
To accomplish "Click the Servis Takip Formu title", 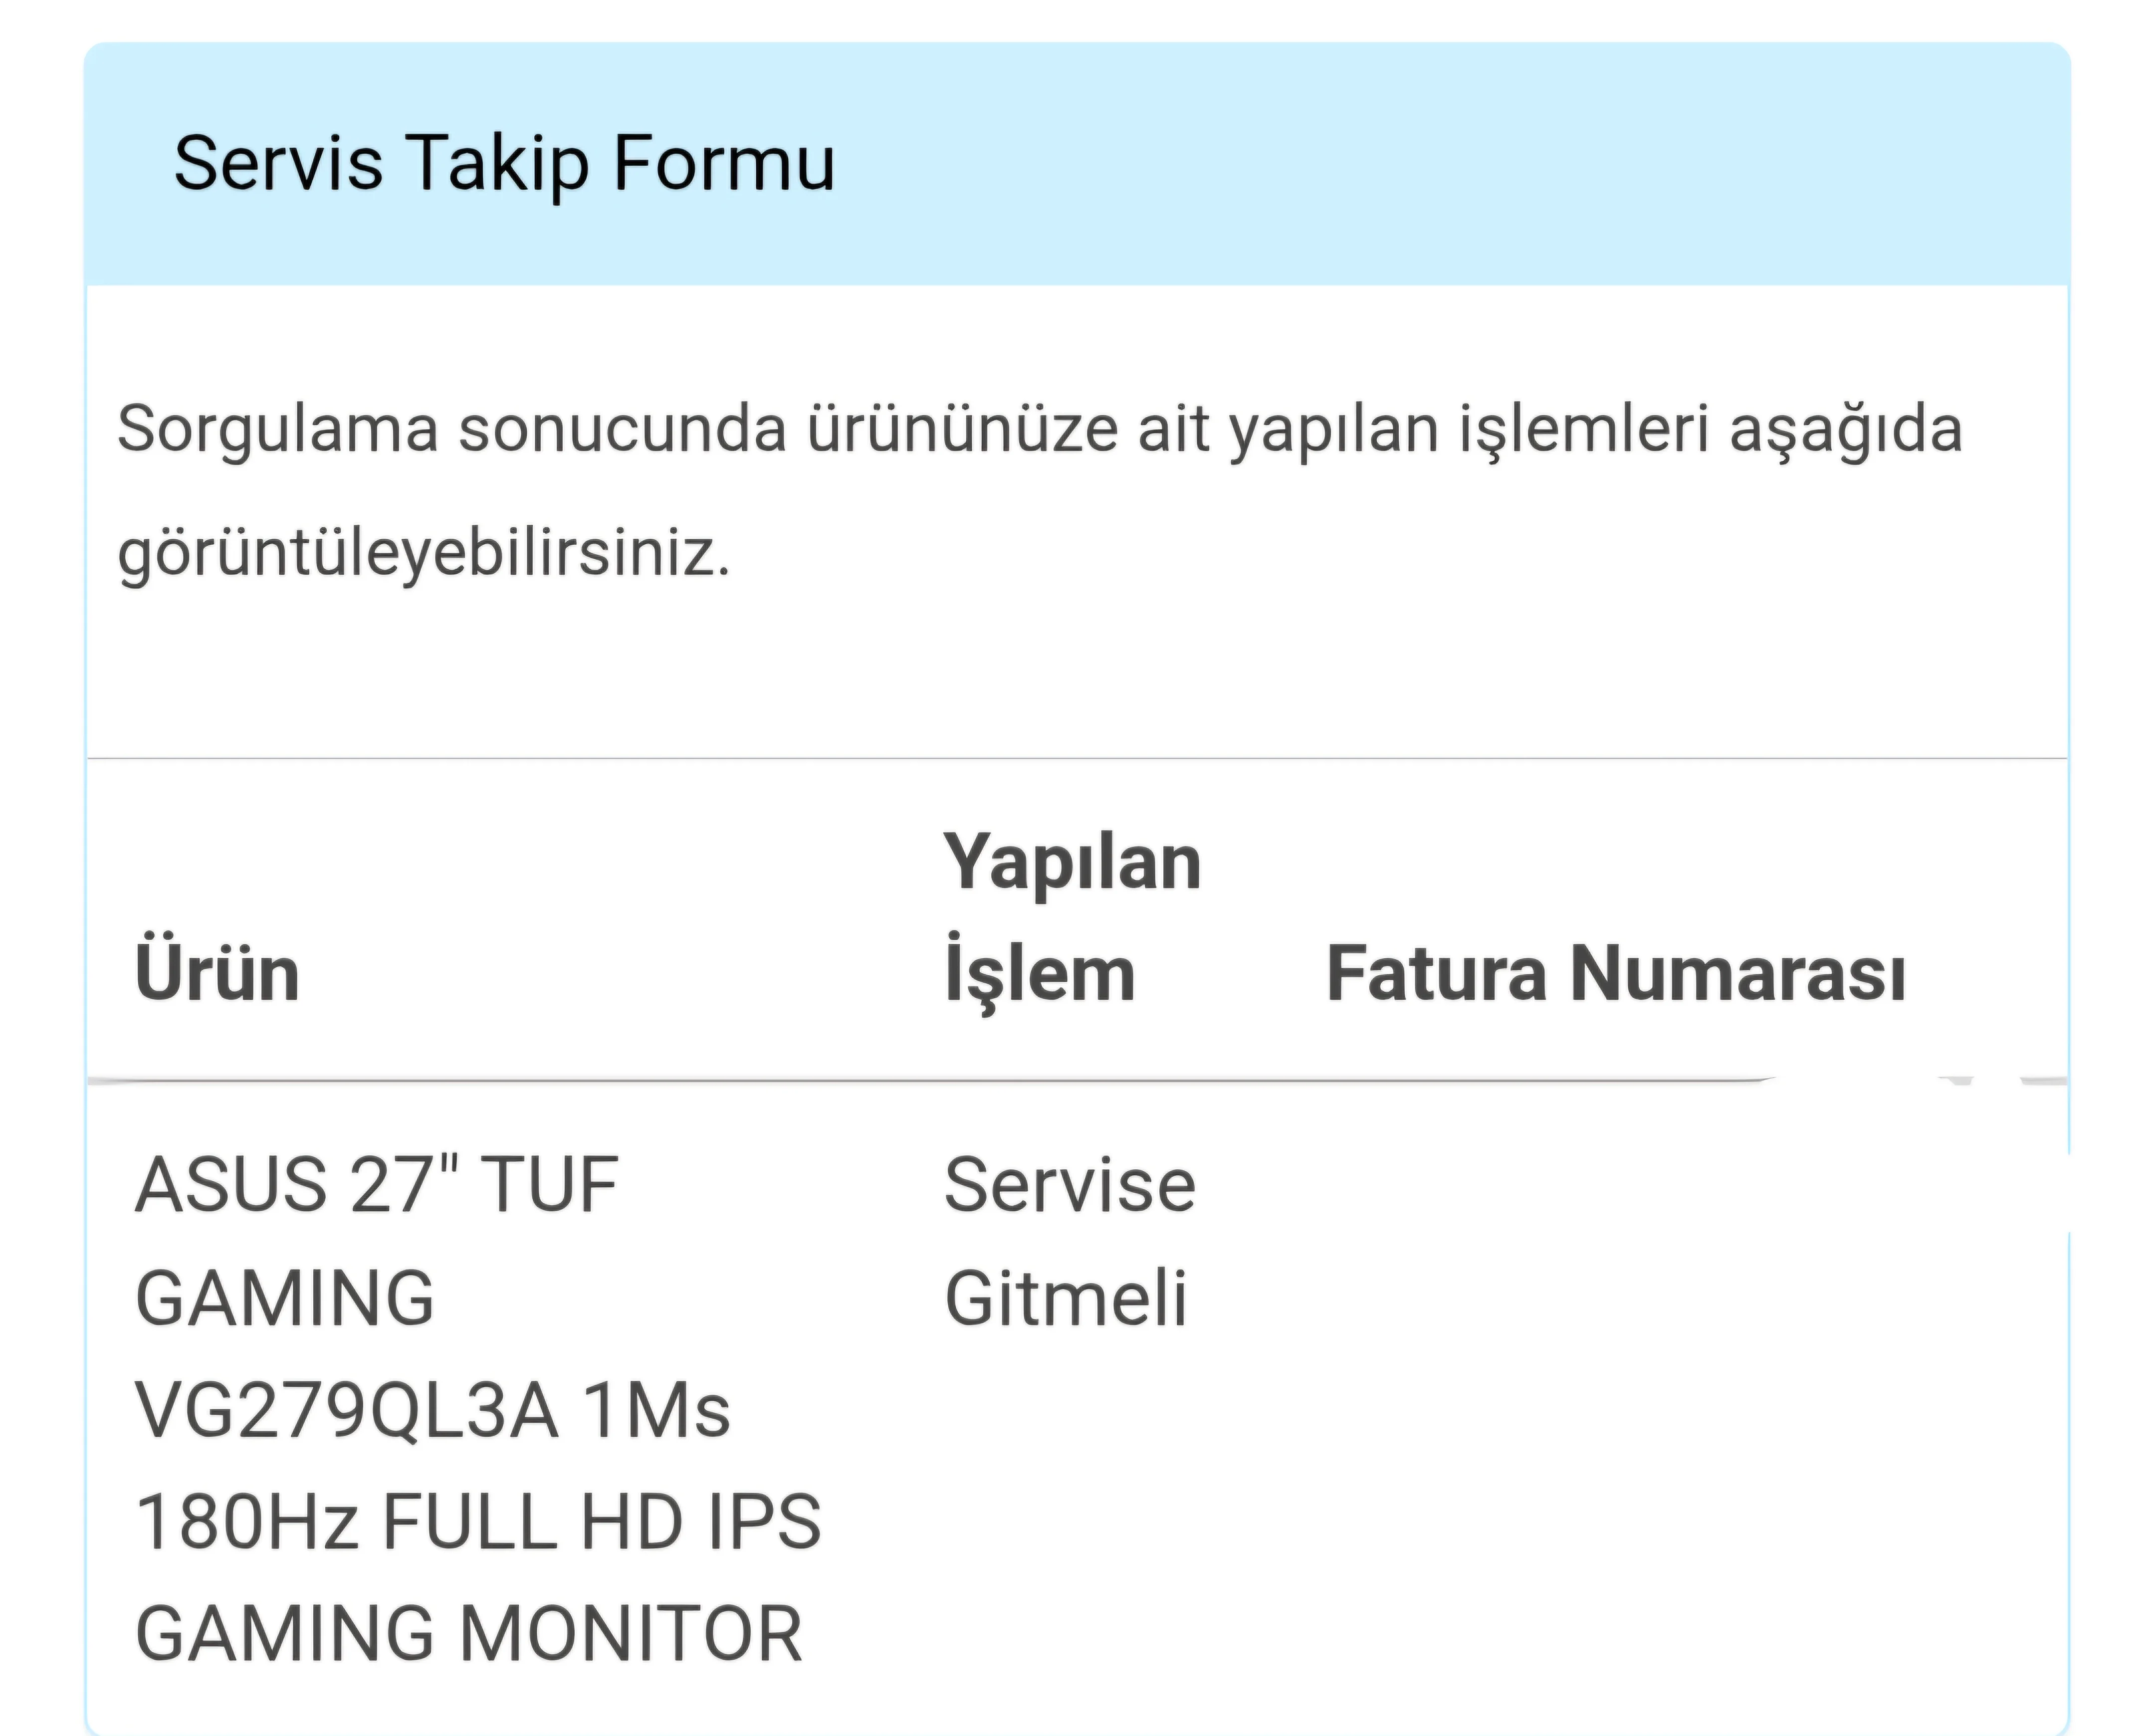I will tap(504, 163).
